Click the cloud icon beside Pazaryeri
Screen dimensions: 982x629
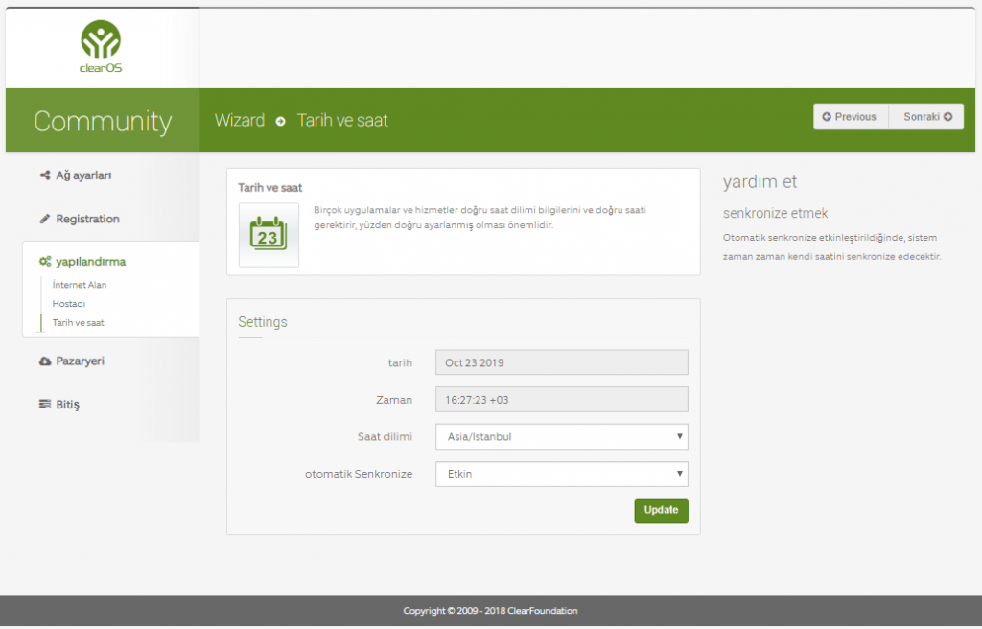[x=45, y=361]
